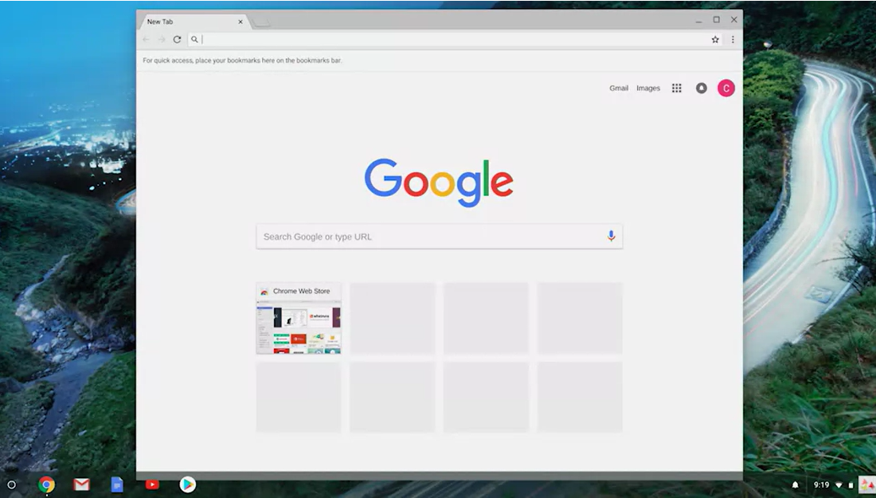Click the forward navigation arrow
The height and width of the screenshot is (498, 876).
coord(162,39)
